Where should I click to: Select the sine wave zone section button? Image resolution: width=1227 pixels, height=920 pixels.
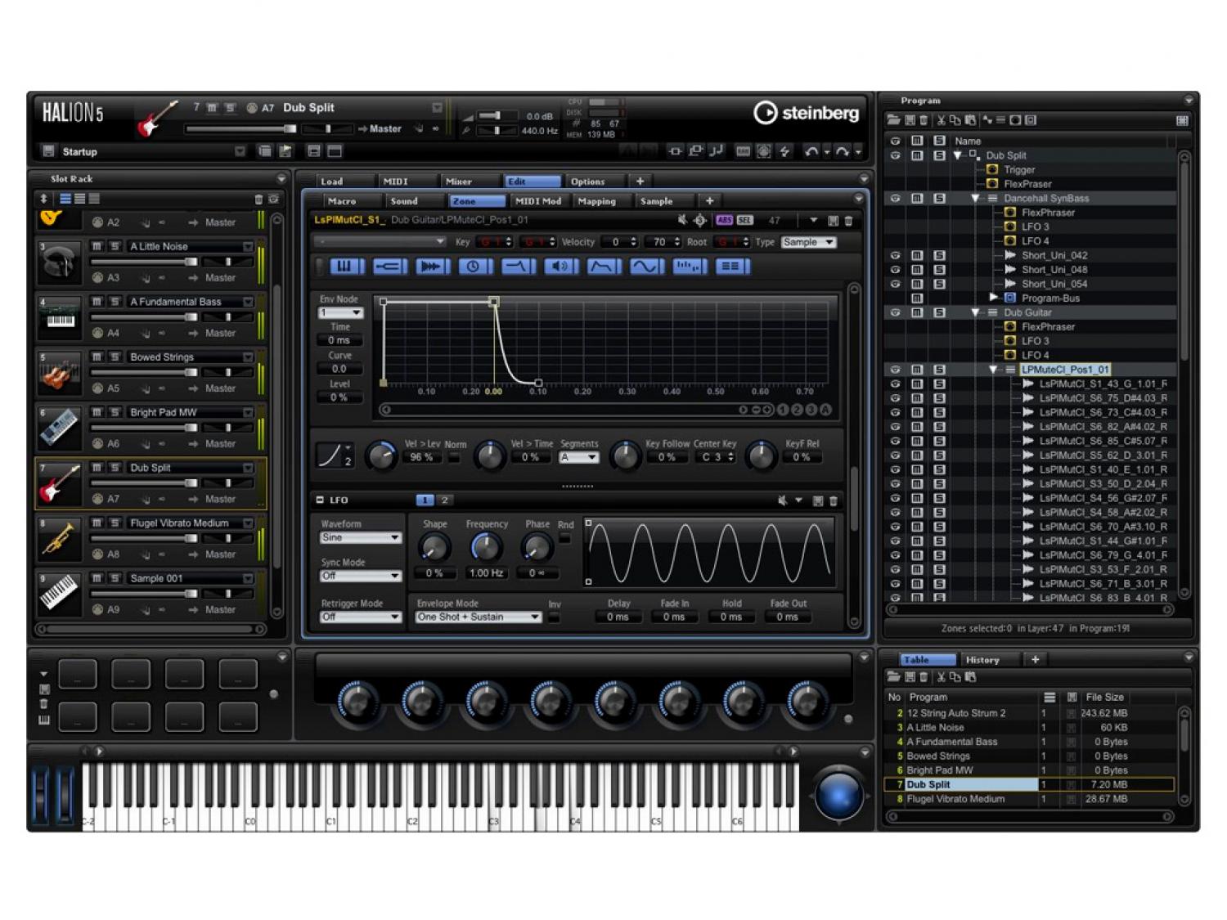tap(645, 267)
